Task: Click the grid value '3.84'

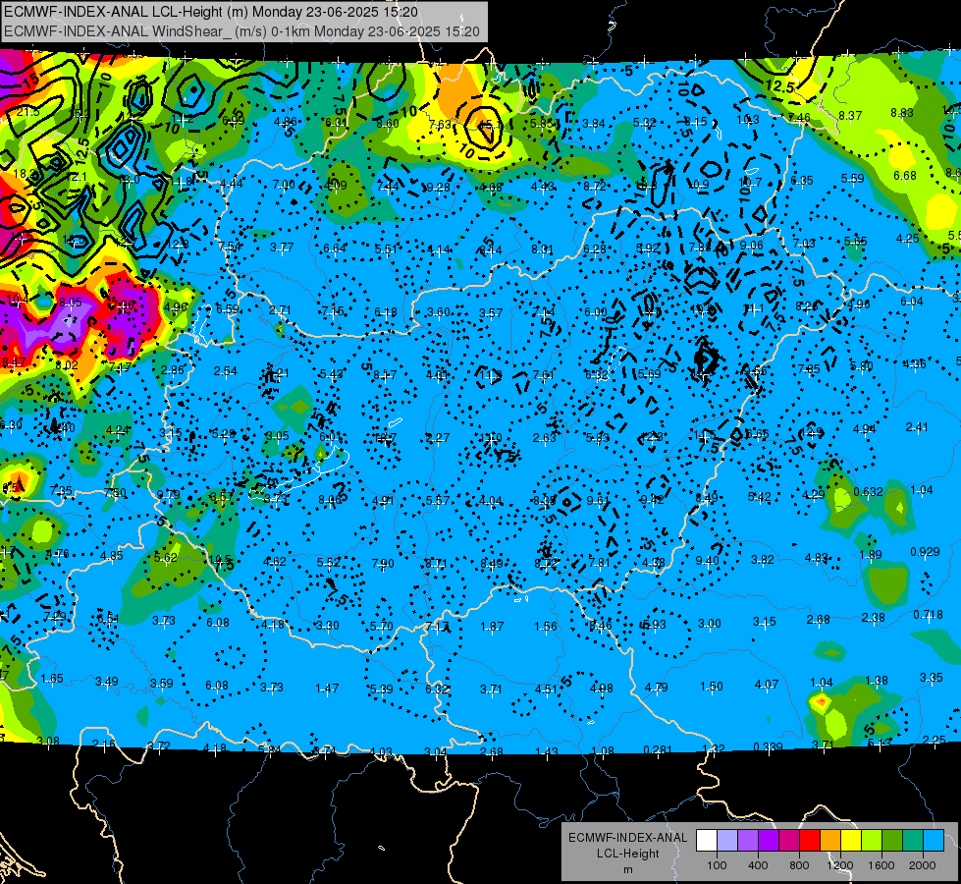Action: click(x=593, y=124)
